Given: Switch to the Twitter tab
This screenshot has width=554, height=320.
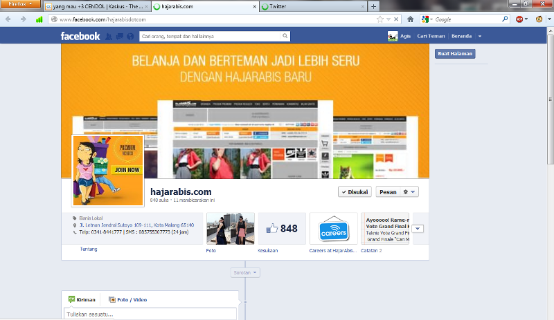Looking at the screenshot, I should 313,6.
